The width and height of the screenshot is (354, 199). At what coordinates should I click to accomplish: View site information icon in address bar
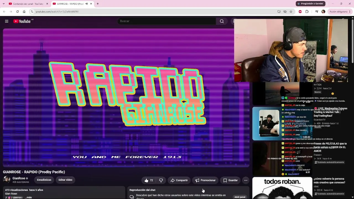click(x=32, y=12)
